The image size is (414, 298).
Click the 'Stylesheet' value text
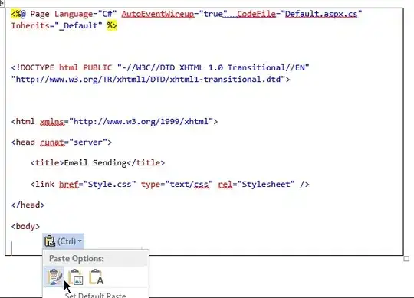(x=266, y=184)
